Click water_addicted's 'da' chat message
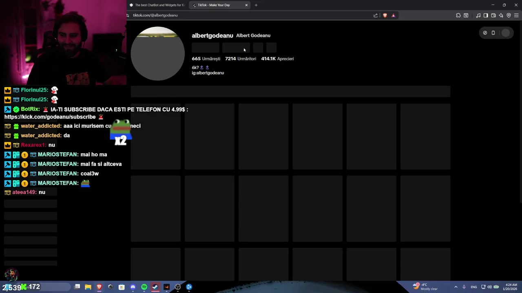Viewport: 522px width, 293px height. click(x=66, y=135)
